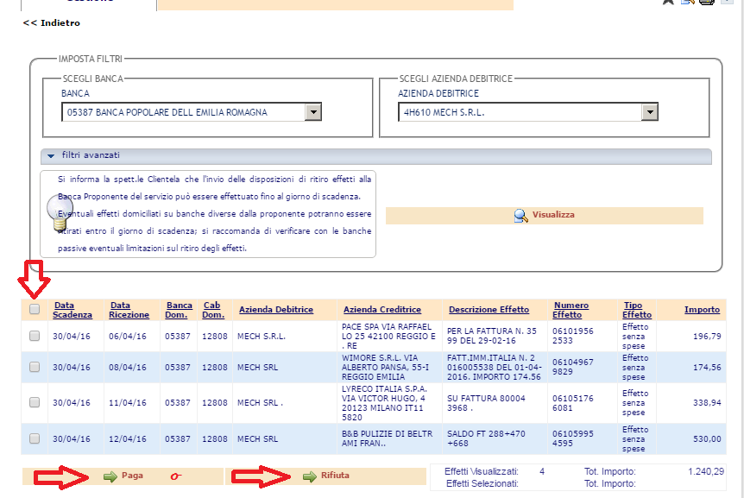Sort by Numero Effetto column

[x=571, y=310]
